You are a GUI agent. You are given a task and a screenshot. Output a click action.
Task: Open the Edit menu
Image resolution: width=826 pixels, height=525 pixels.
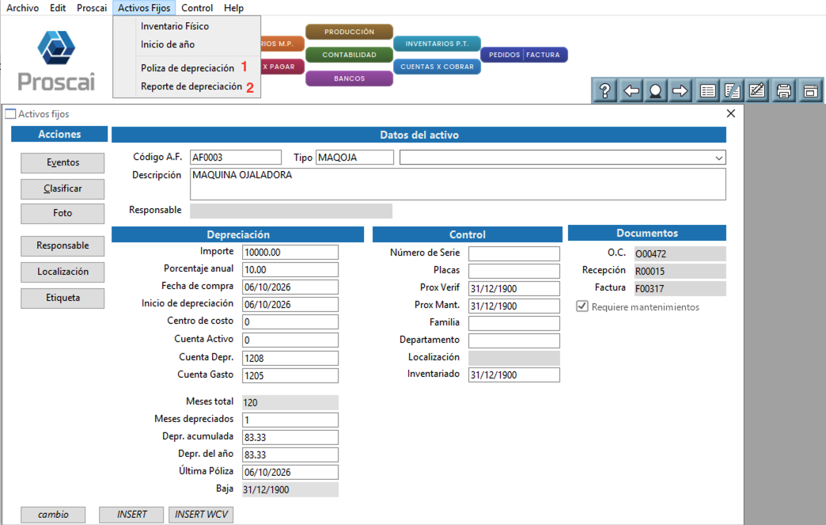pyautogui.click(x=58, y=8)
